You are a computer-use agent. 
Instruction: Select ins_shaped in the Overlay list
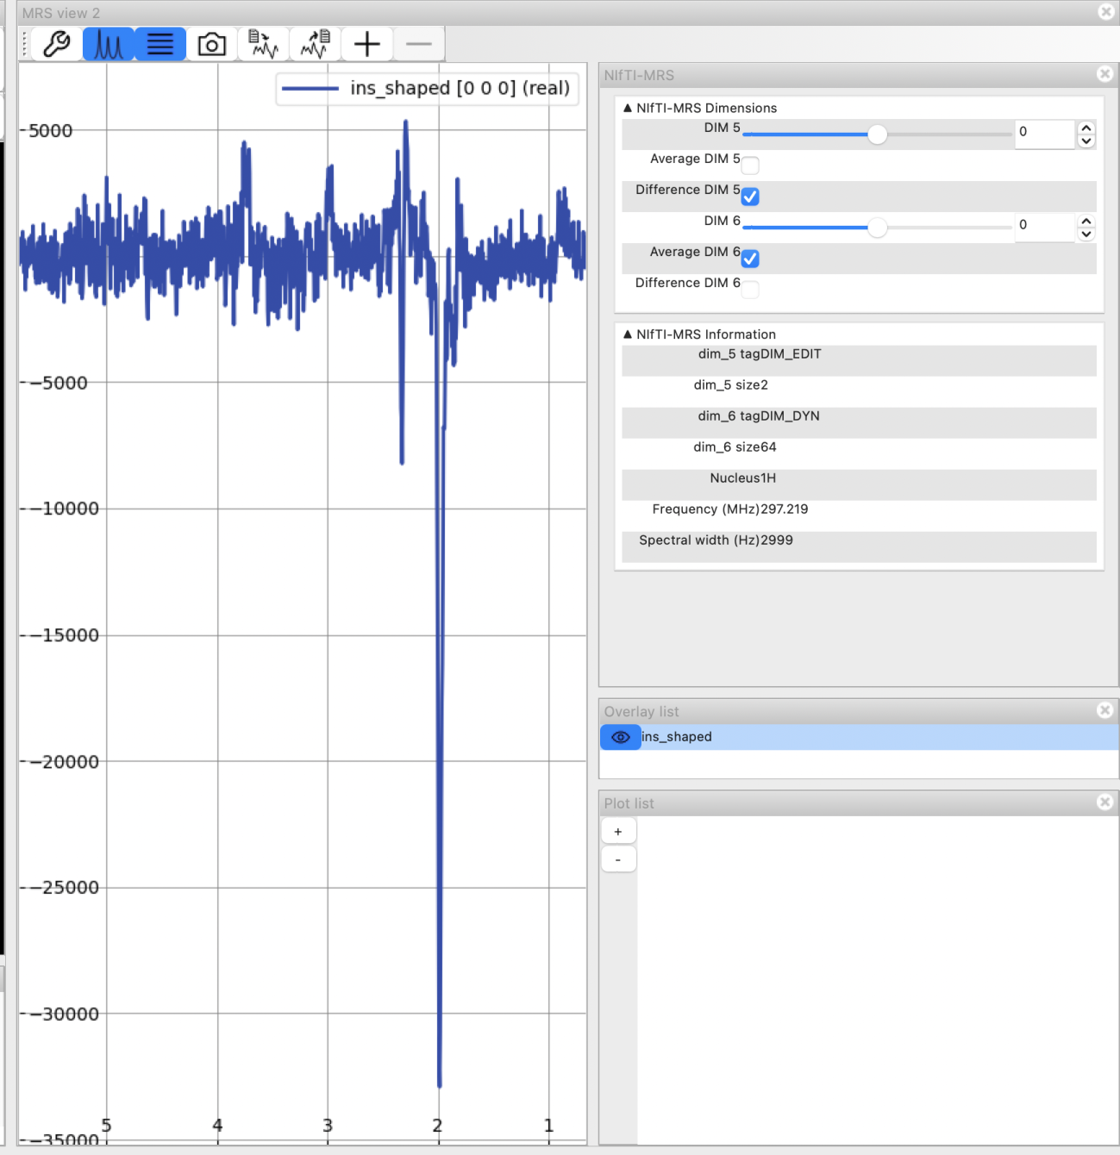click(x=859, y=737)
